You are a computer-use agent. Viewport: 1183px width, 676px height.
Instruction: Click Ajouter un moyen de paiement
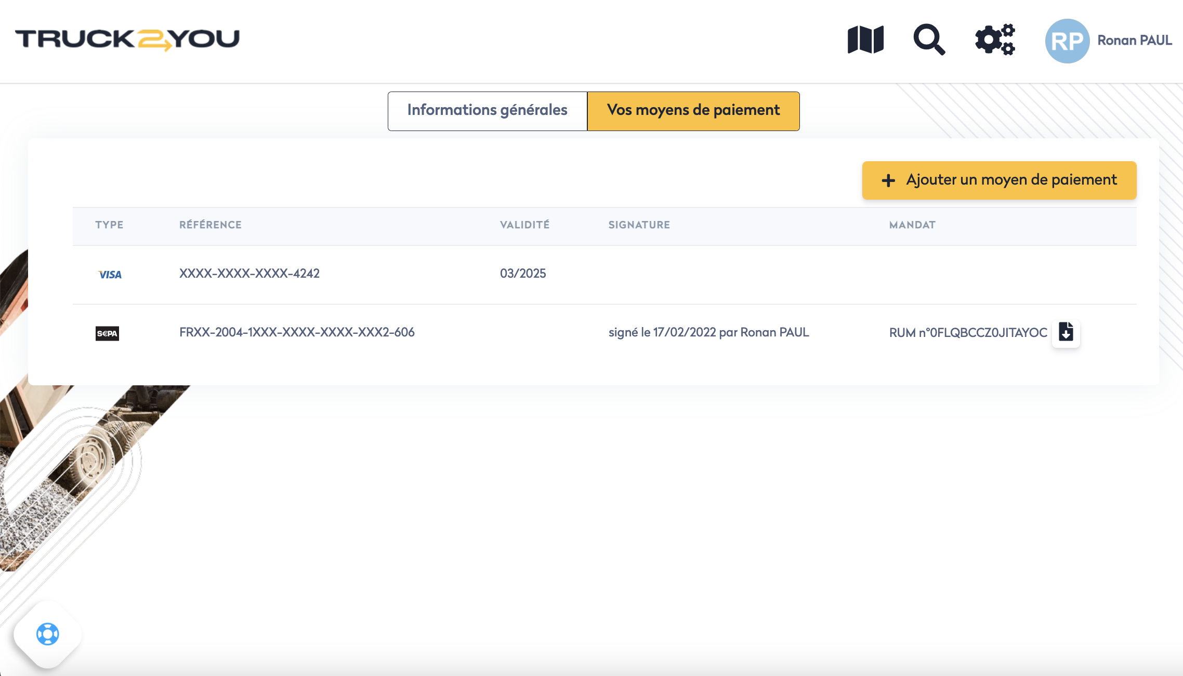tap(998, 180)
